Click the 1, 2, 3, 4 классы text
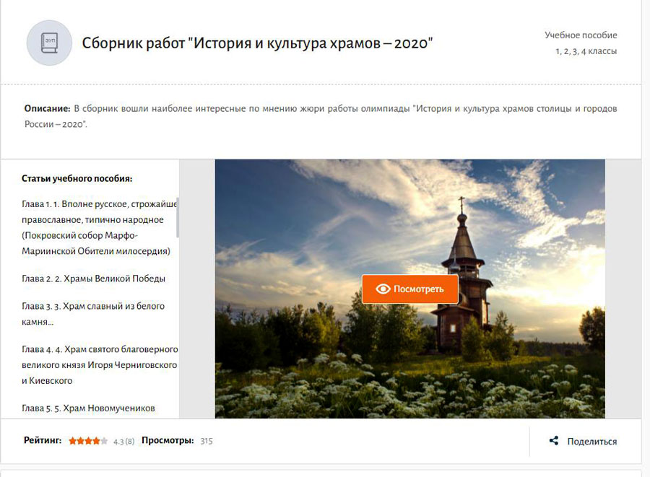650x477 pixels. click(x=586, y=51)
